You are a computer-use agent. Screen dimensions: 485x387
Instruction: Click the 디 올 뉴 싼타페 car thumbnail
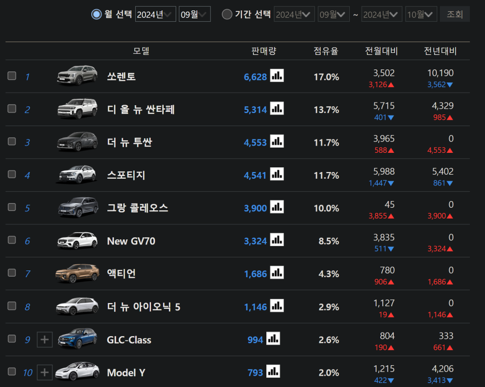point(77,108)
